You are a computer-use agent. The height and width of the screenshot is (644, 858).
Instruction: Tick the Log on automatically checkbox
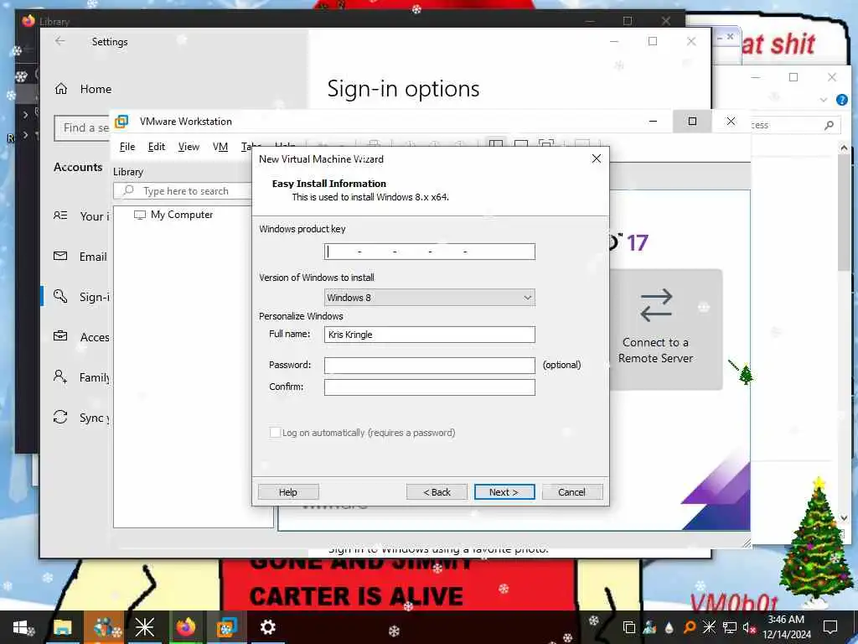[275, 433]
